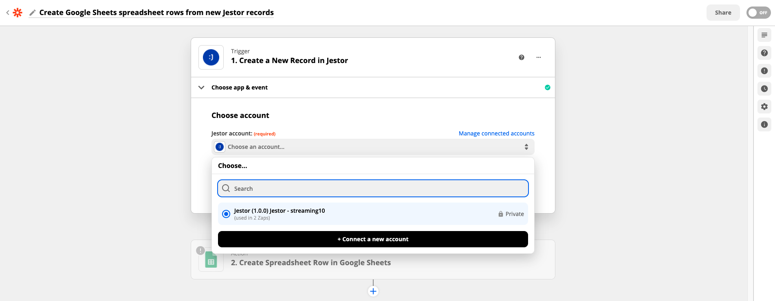Viewport: 775px width, 301px height.
Task: Open help for the trigger step
Action: 522,57
